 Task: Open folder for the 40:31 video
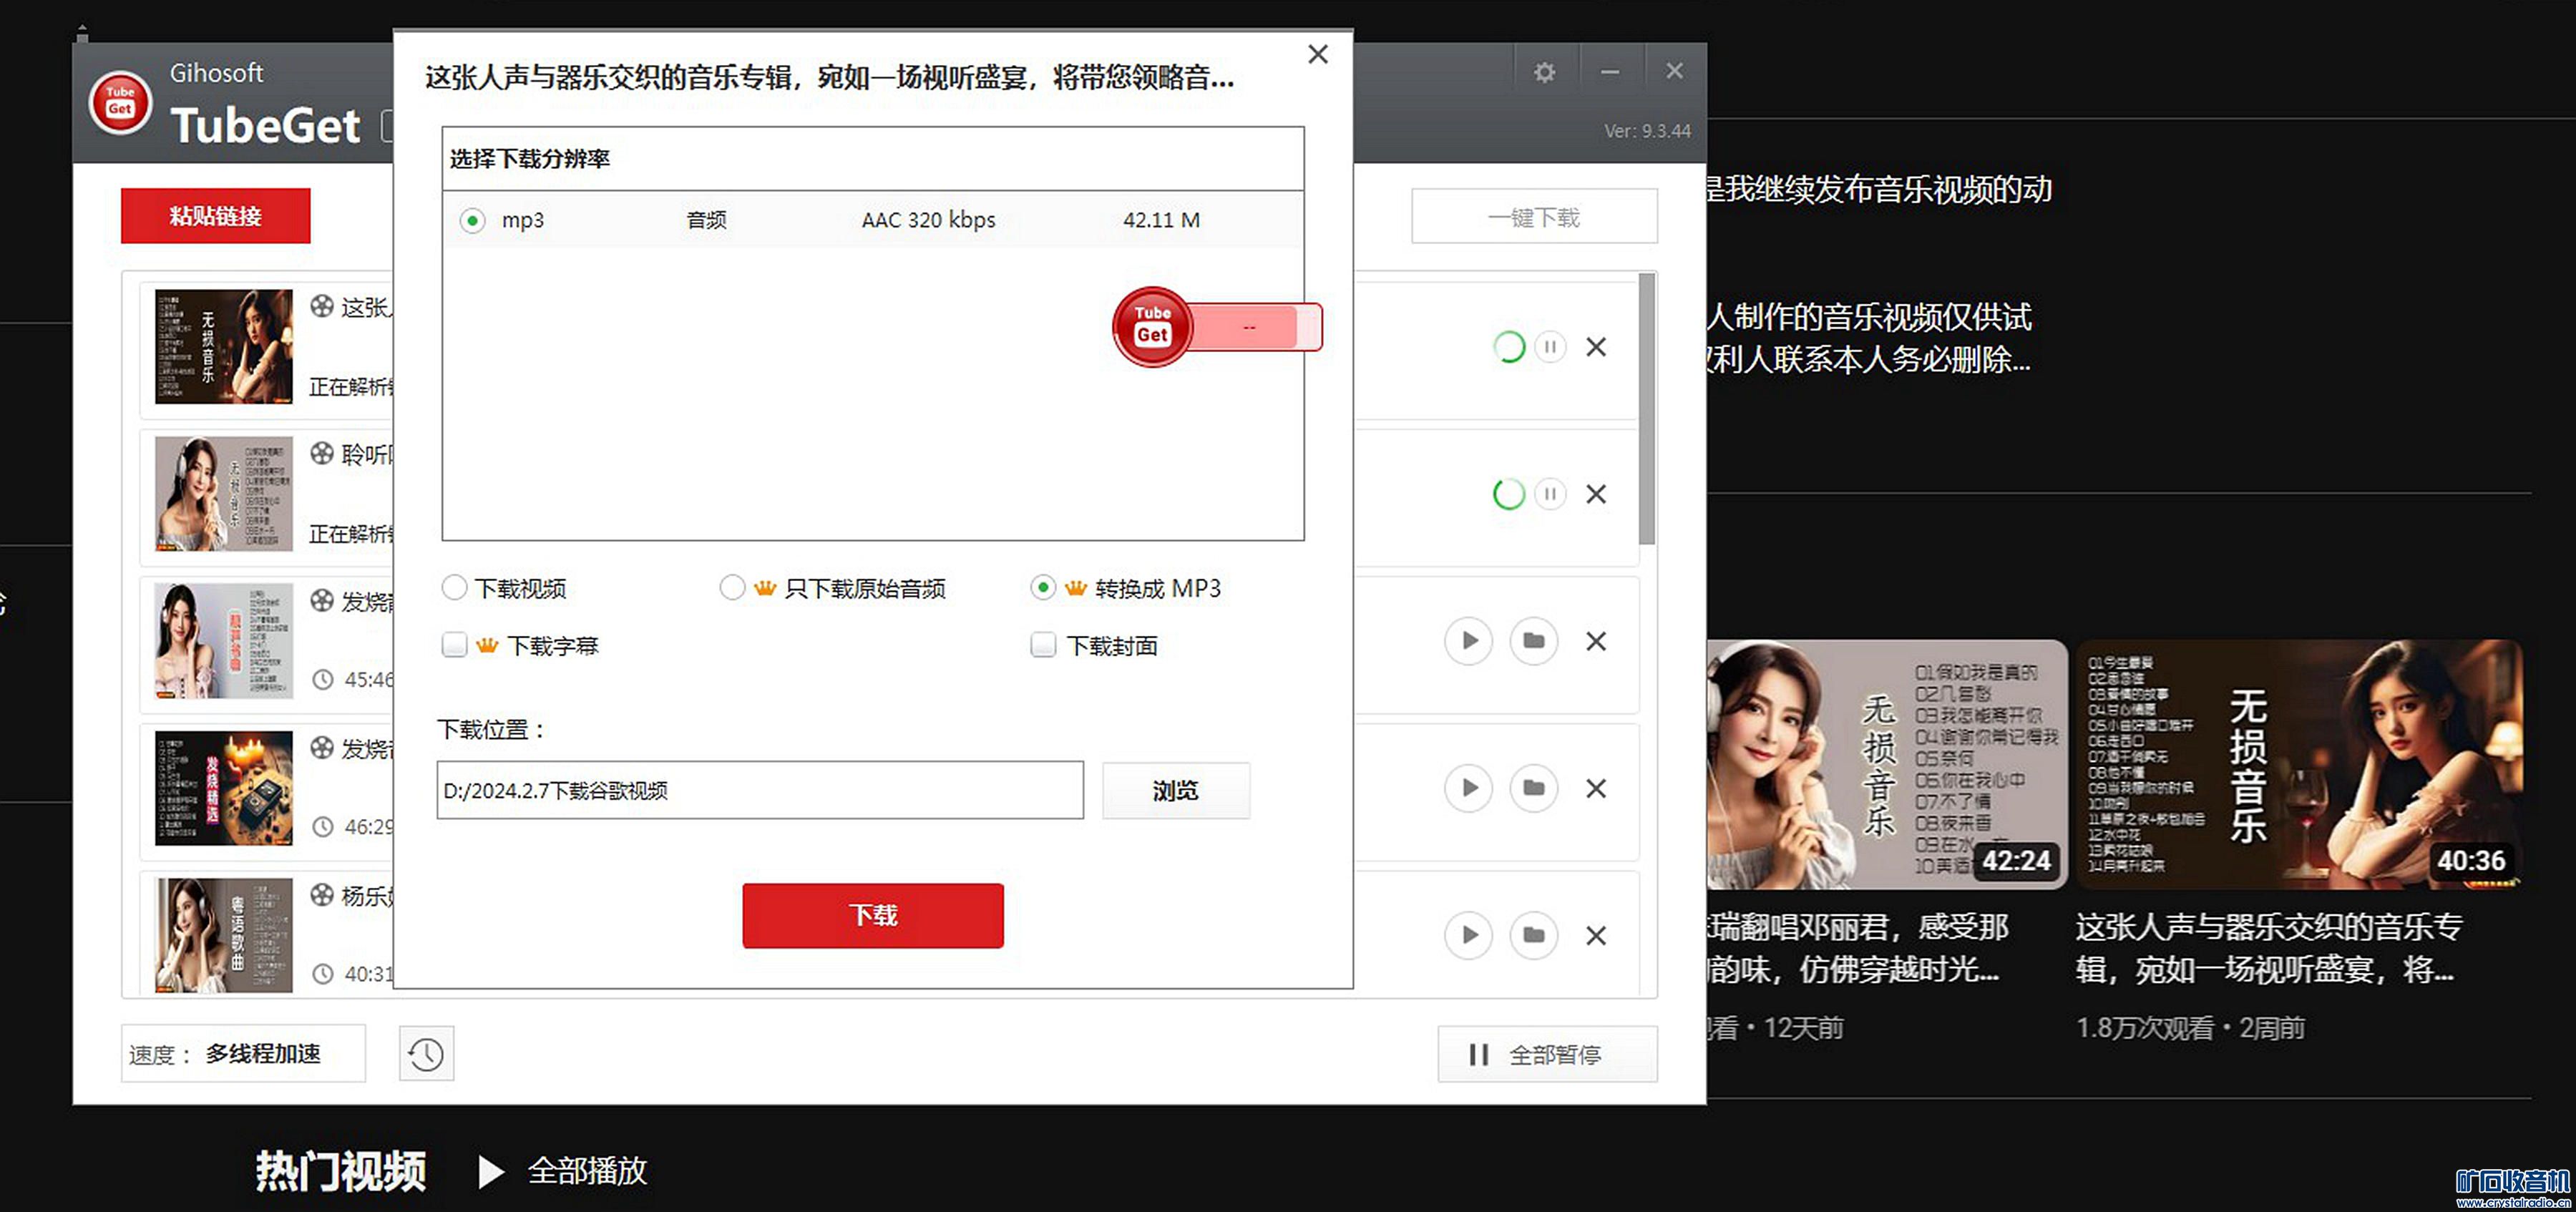1533,935
